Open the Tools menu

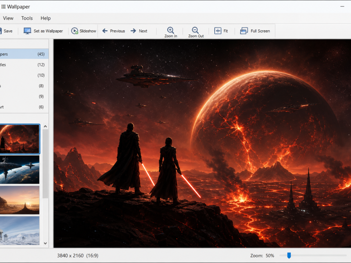pos(27,18)
